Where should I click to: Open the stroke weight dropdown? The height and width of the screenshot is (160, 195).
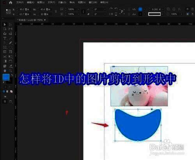coord(163,9)
